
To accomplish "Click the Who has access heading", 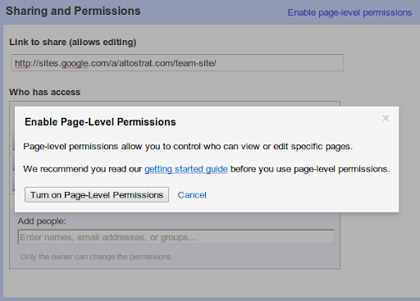I will pyautogui.click(x=44, y=92).
